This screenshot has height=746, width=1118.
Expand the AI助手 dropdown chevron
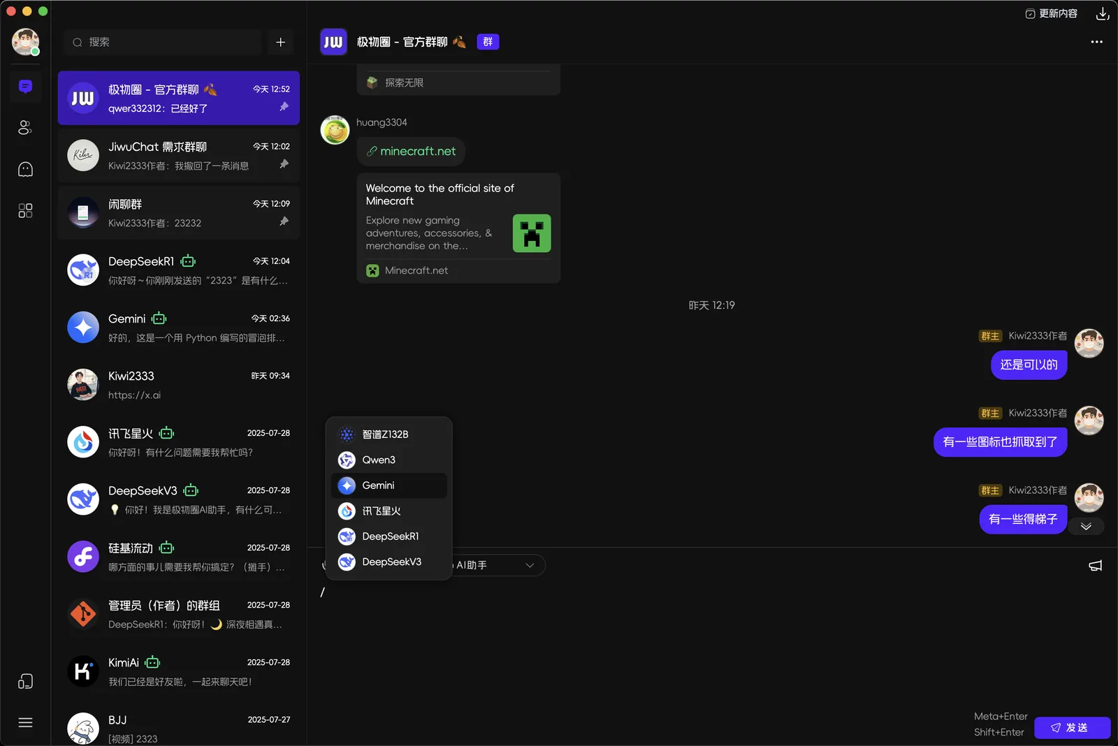530,565
